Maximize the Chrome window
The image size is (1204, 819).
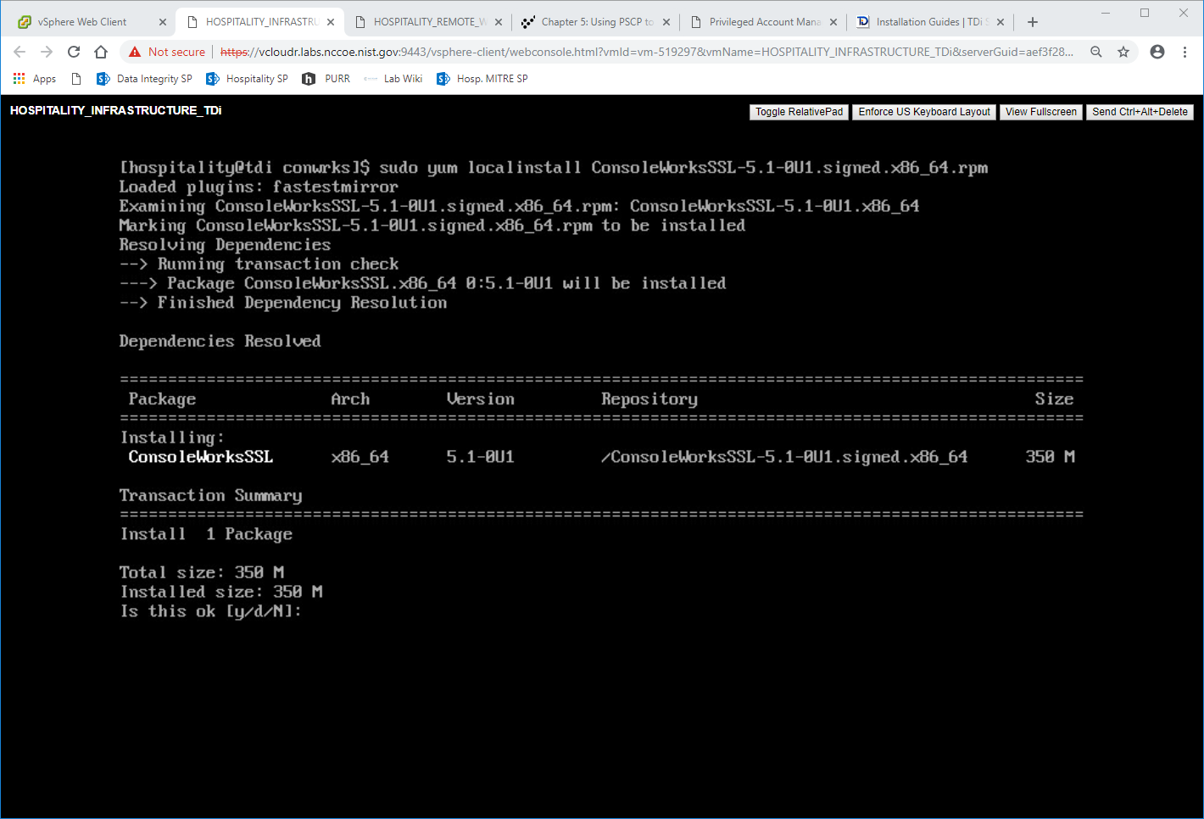tap(1145, 13)
